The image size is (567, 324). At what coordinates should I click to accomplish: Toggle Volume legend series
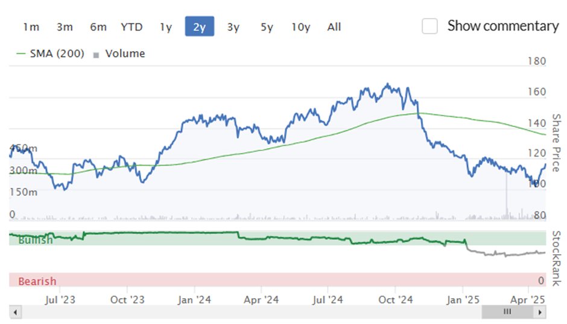[119, 54]
